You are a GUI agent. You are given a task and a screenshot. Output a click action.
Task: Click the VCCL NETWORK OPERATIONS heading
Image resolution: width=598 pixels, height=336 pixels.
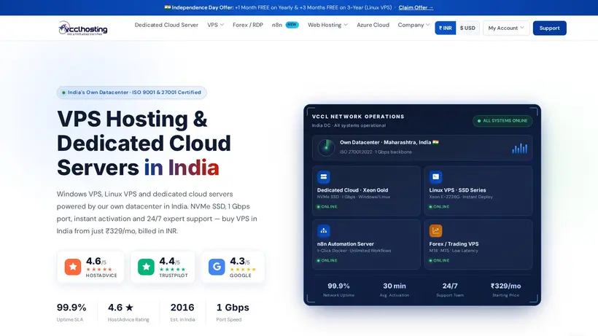pos(358,117)
